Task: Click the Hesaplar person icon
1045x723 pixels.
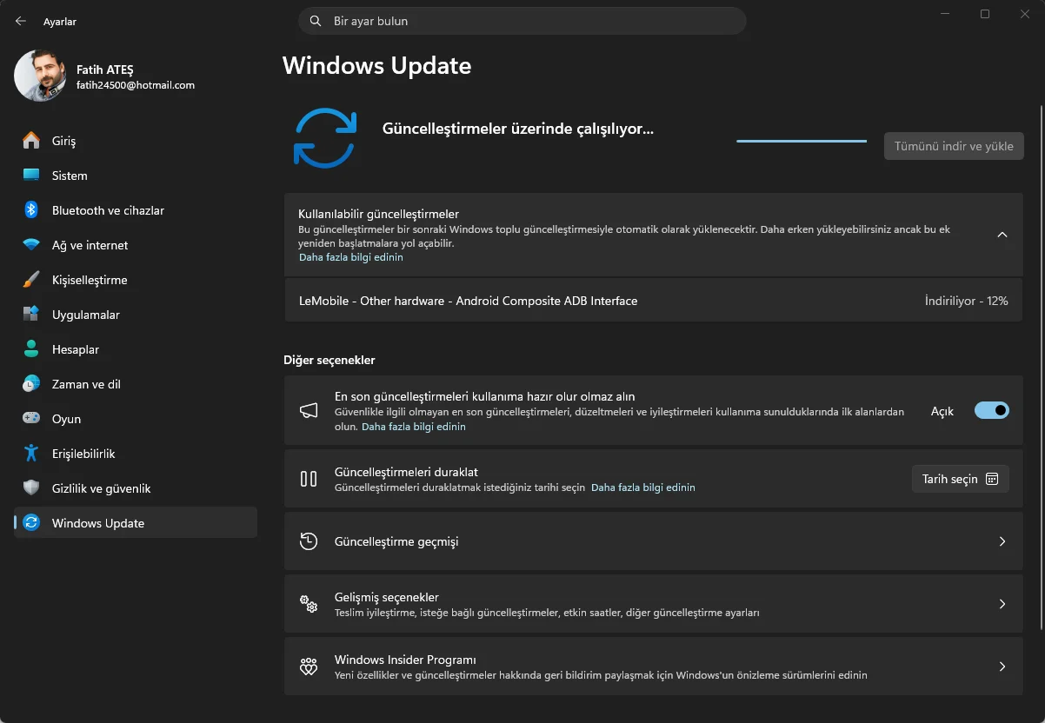Action: [x=31, y=349]
